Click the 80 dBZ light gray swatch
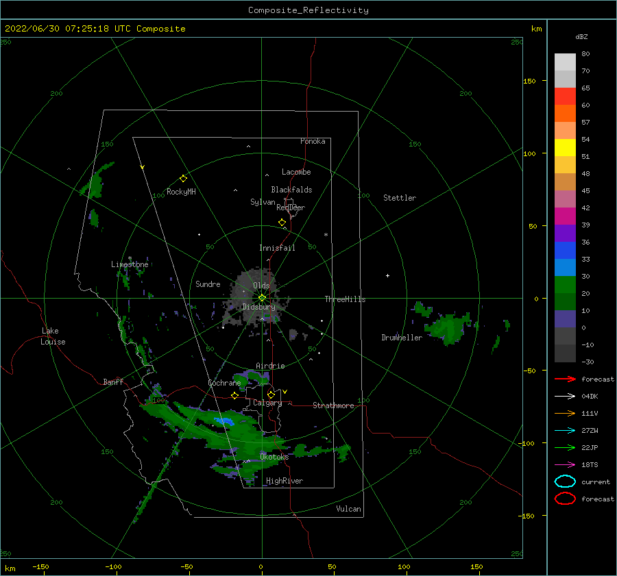Screen dimensions: 617x576 pyautogui.click(x=565, y=62)
